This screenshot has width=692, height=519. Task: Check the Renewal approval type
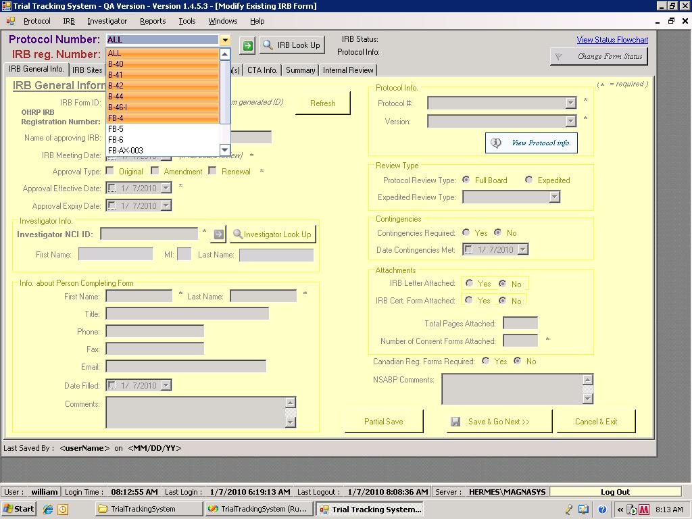[x=212, y=171]
